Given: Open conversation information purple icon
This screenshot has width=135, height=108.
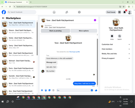Looking at the screenshot, I should pos(95,20).
